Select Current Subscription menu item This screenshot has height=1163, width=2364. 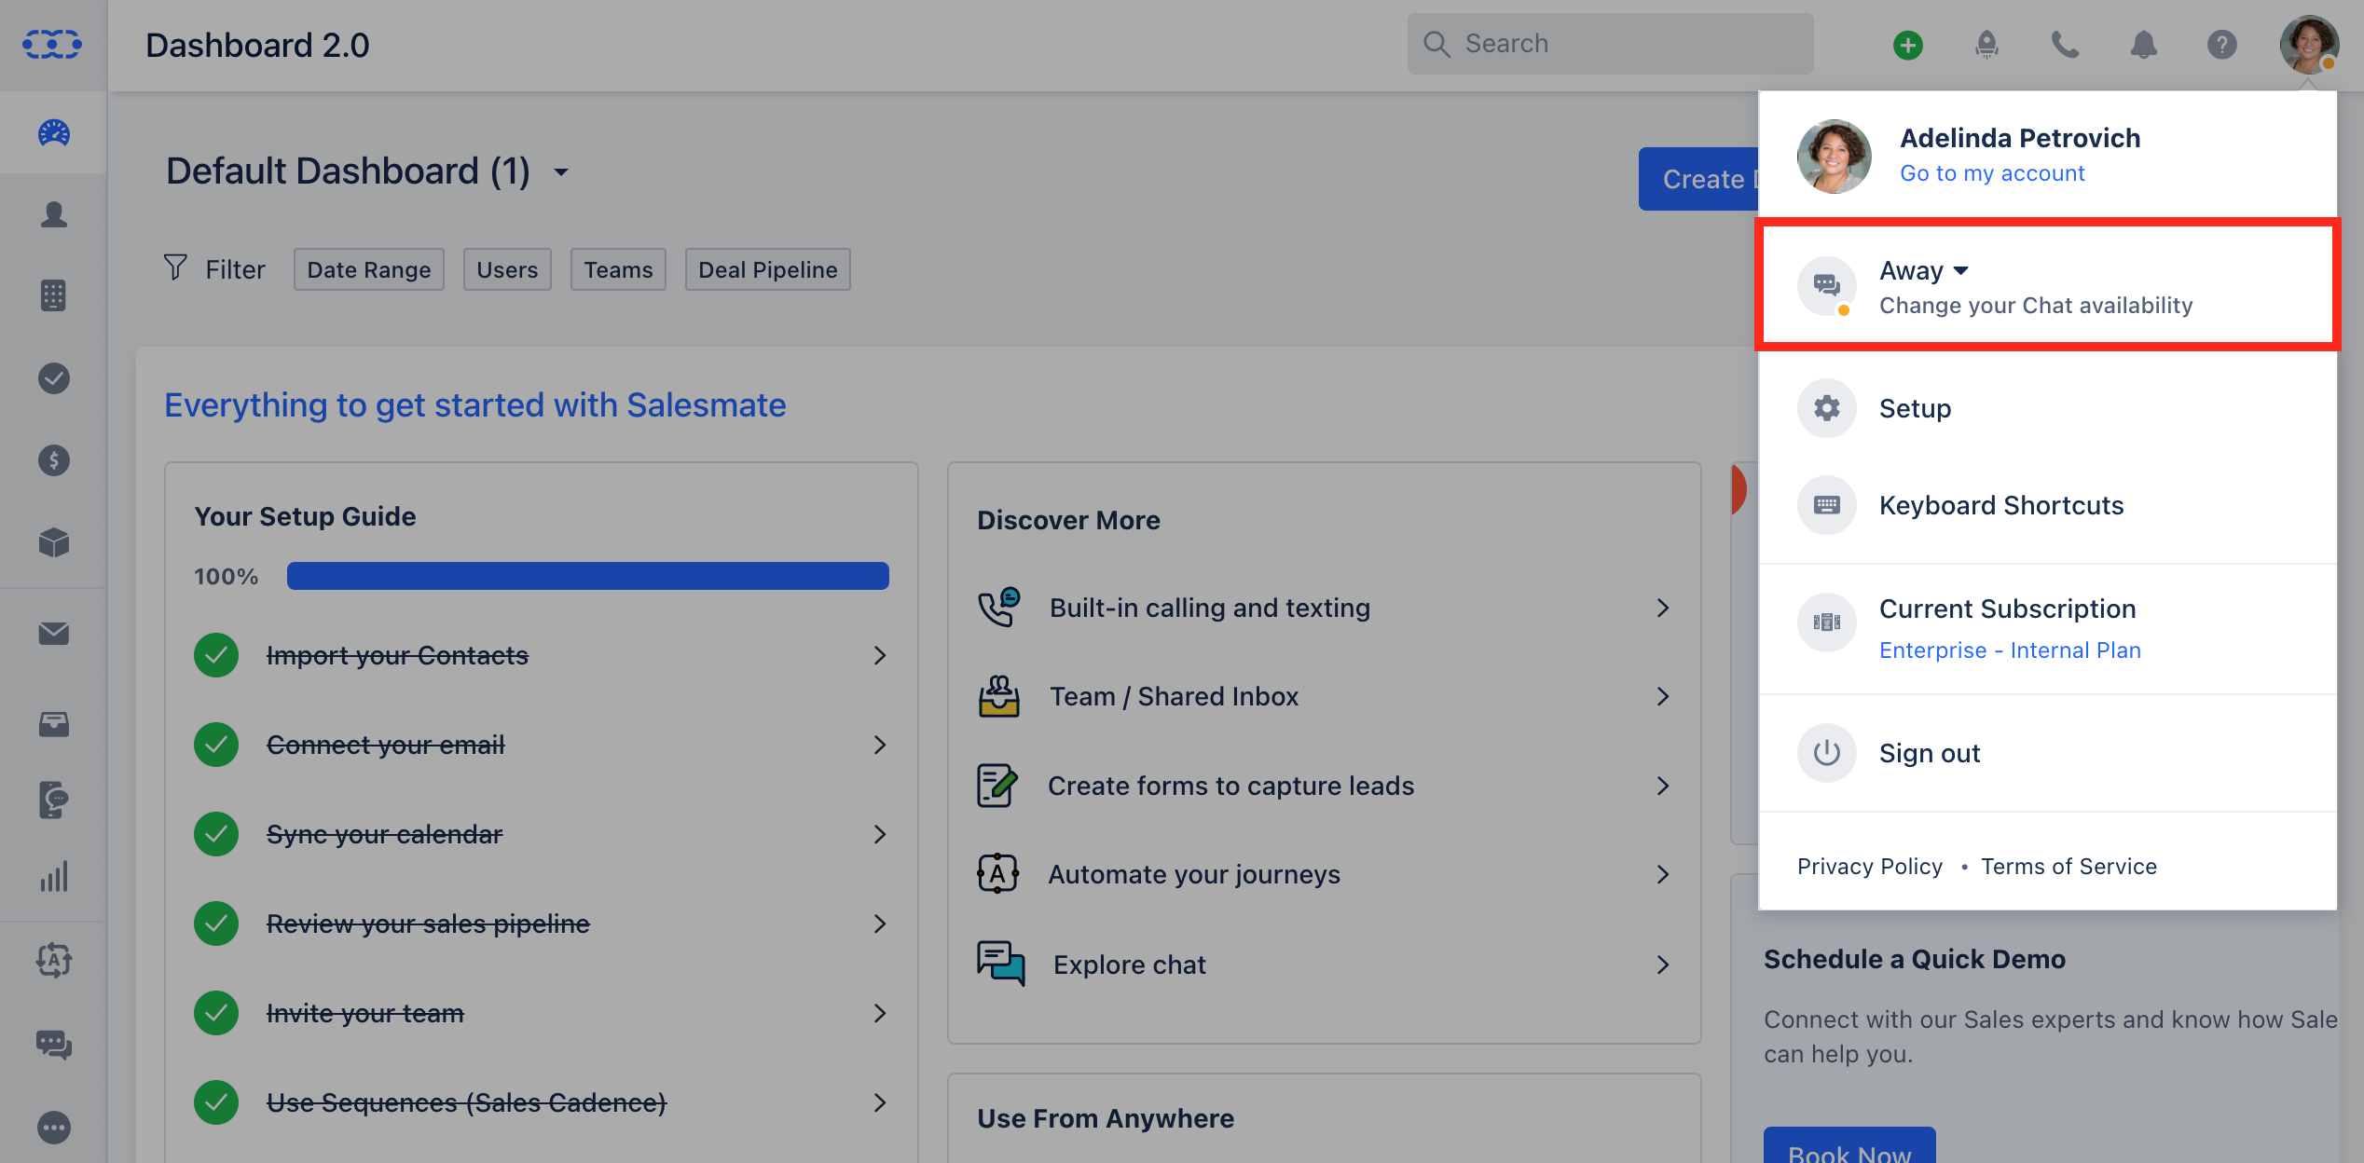(x=2047, y=628)
